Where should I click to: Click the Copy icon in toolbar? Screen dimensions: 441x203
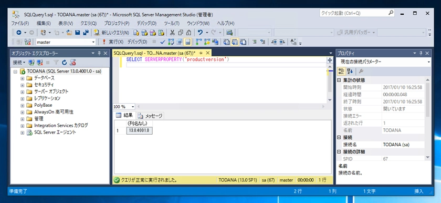coord(181,33)
